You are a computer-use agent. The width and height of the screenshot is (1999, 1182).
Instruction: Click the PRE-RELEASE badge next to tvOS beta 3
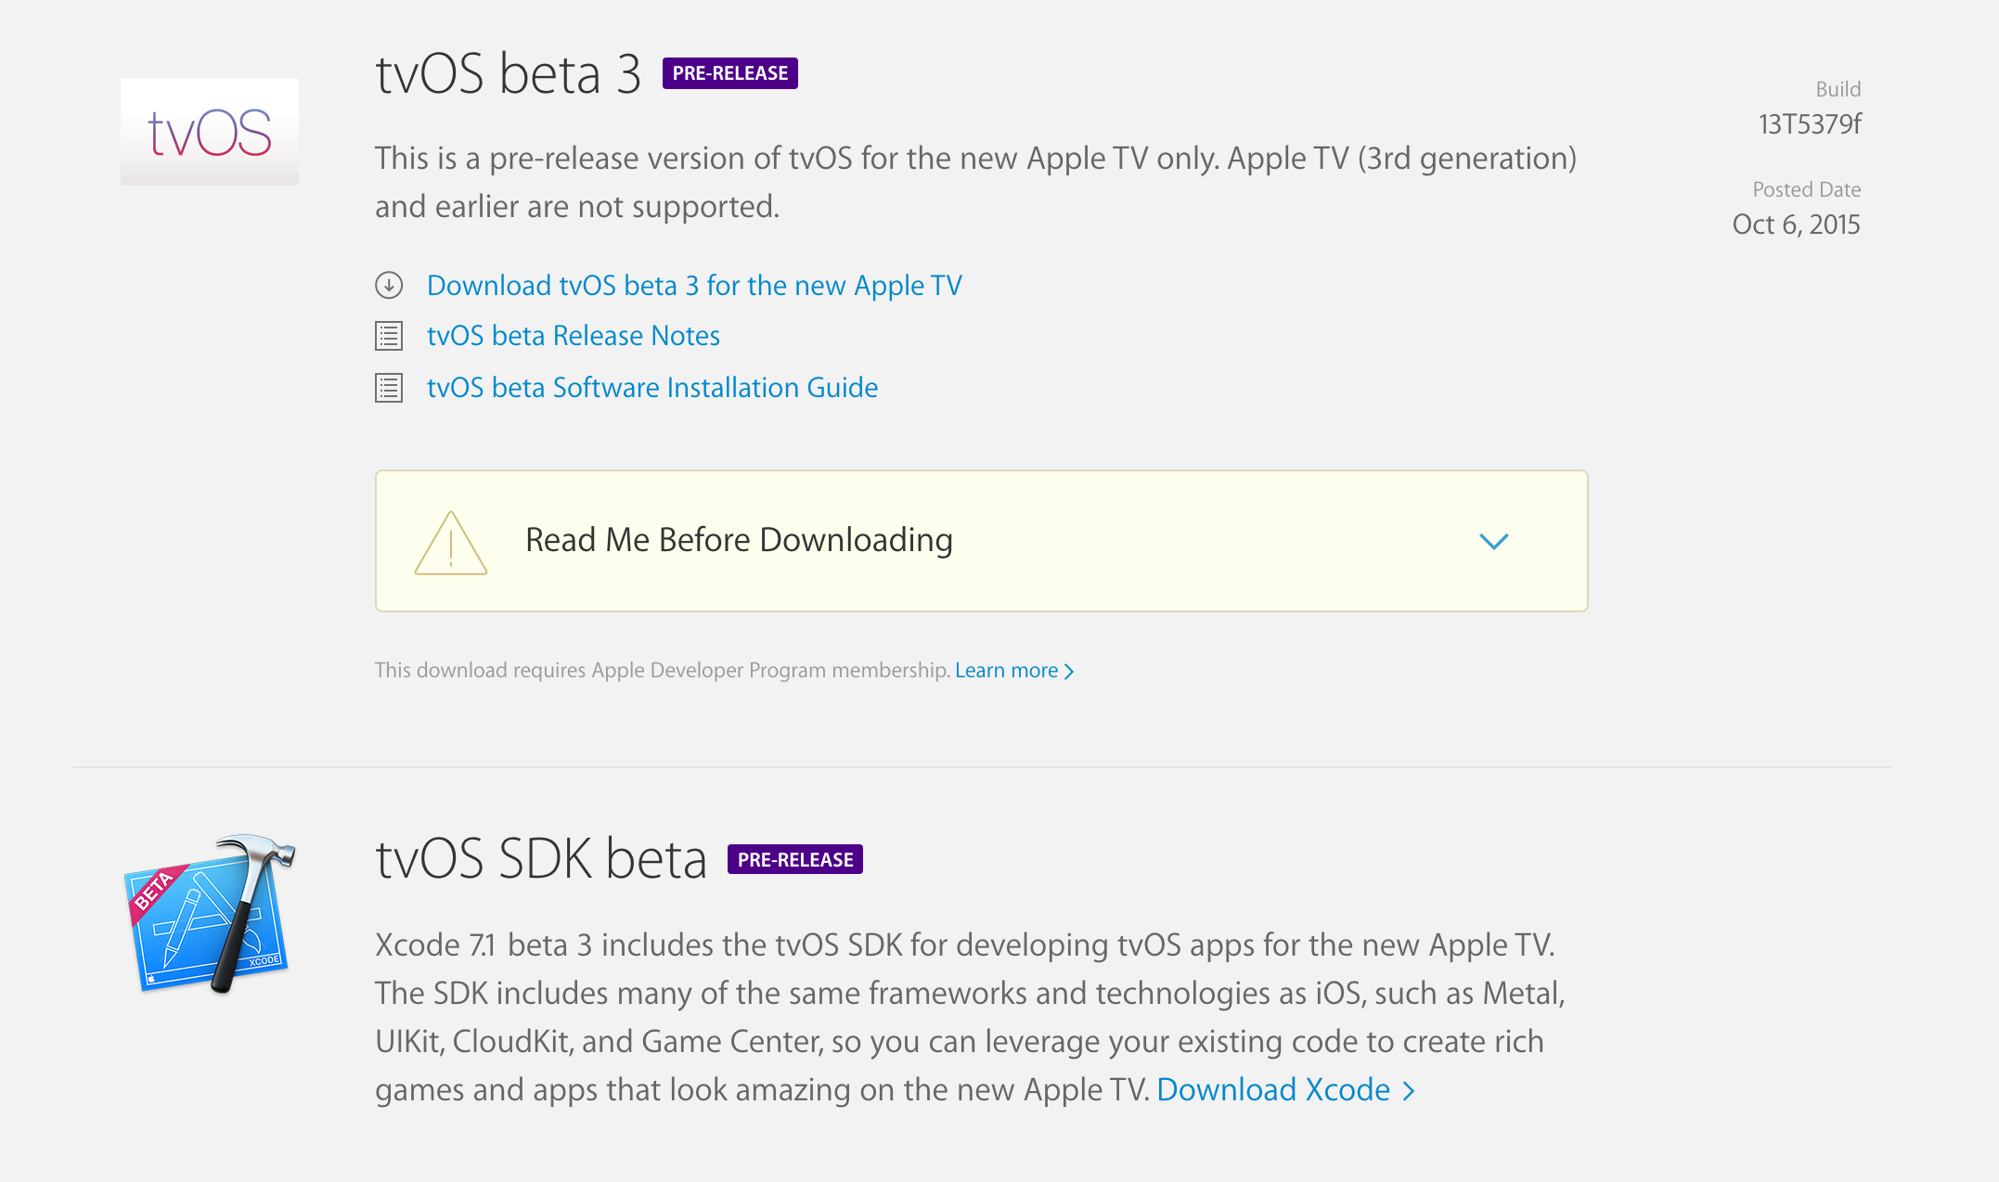pos(729,73)
